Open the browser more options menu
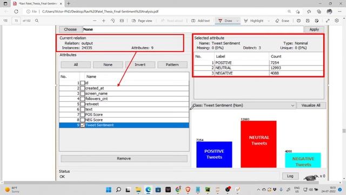This screenshot has height=195, width=346. (x=340, y=11)
